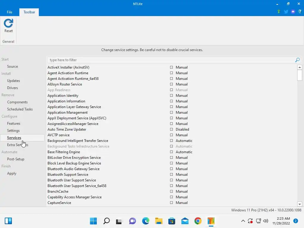Click the NTLite taskbar icon

click(x=211, y=221)
